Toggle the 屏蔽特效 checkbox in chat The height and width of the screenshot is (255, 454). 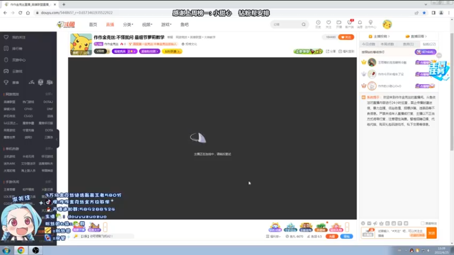(422, 223)
